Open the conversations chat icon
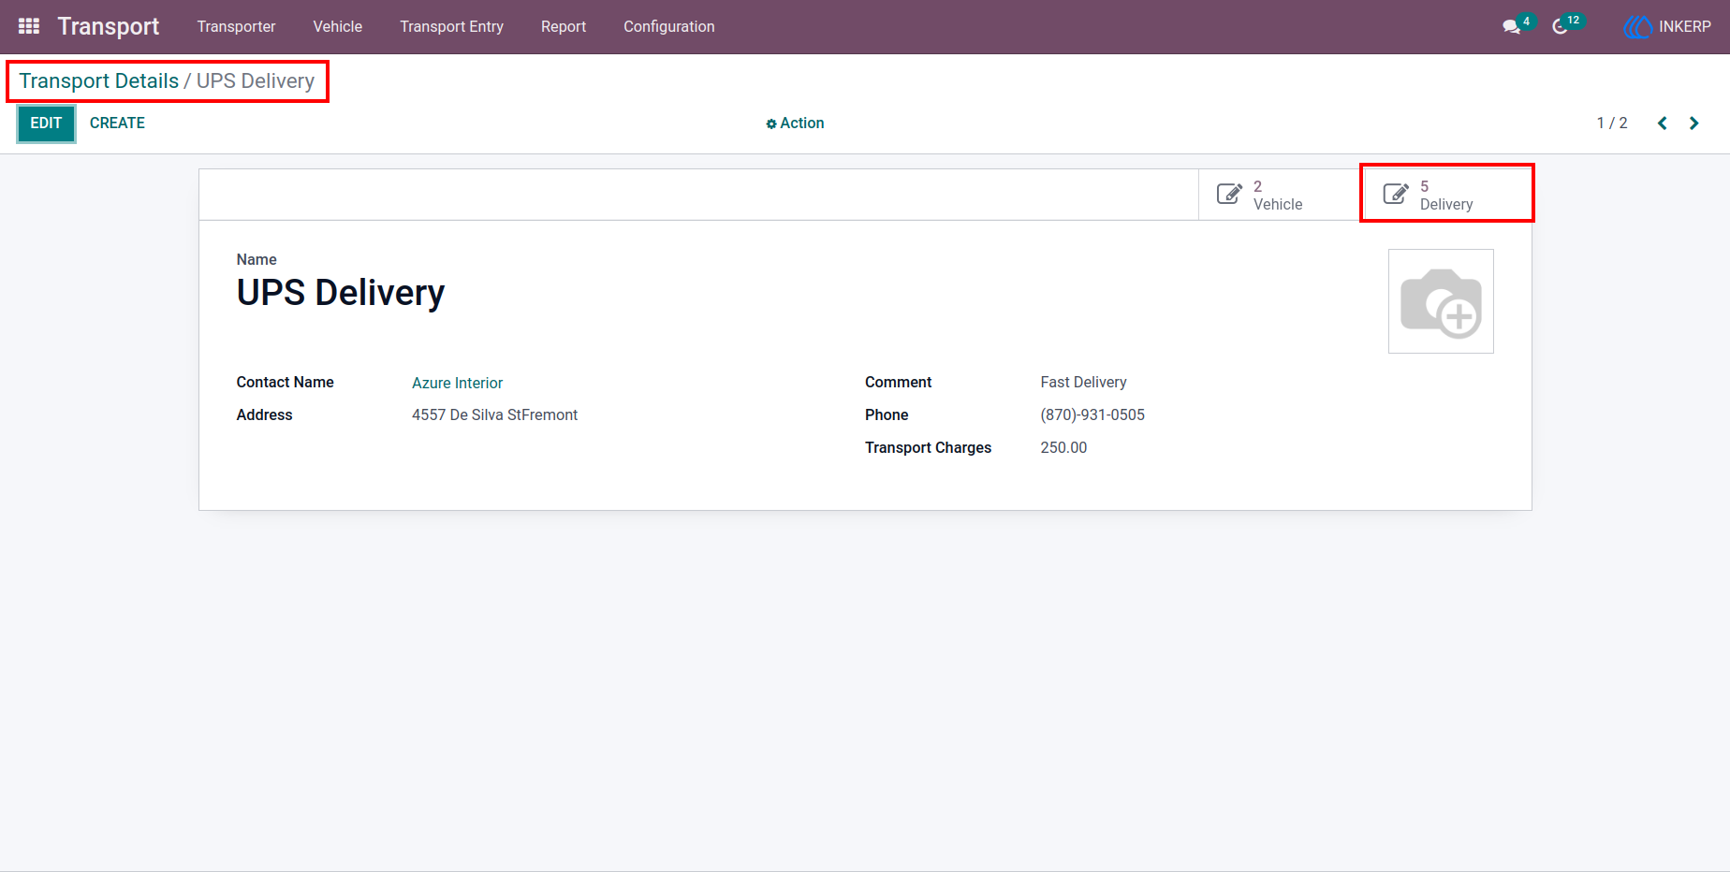 coord(1511,27)
